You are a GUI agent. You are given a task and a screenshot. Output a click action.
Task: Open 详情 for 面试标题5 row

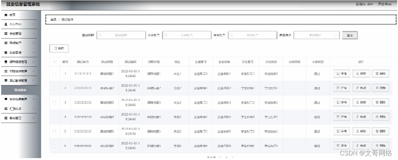click(x=341, y=131)
